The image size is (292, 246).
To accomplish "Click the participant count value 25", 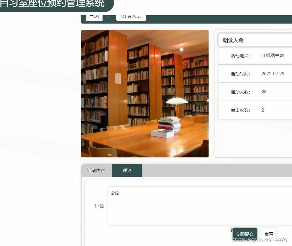I will click(264, 92).
